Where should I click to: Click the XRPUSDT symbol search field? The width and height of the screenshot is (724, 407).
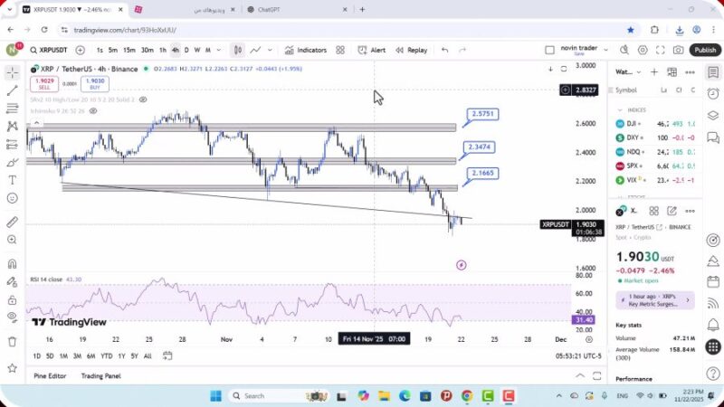point(50,50)
